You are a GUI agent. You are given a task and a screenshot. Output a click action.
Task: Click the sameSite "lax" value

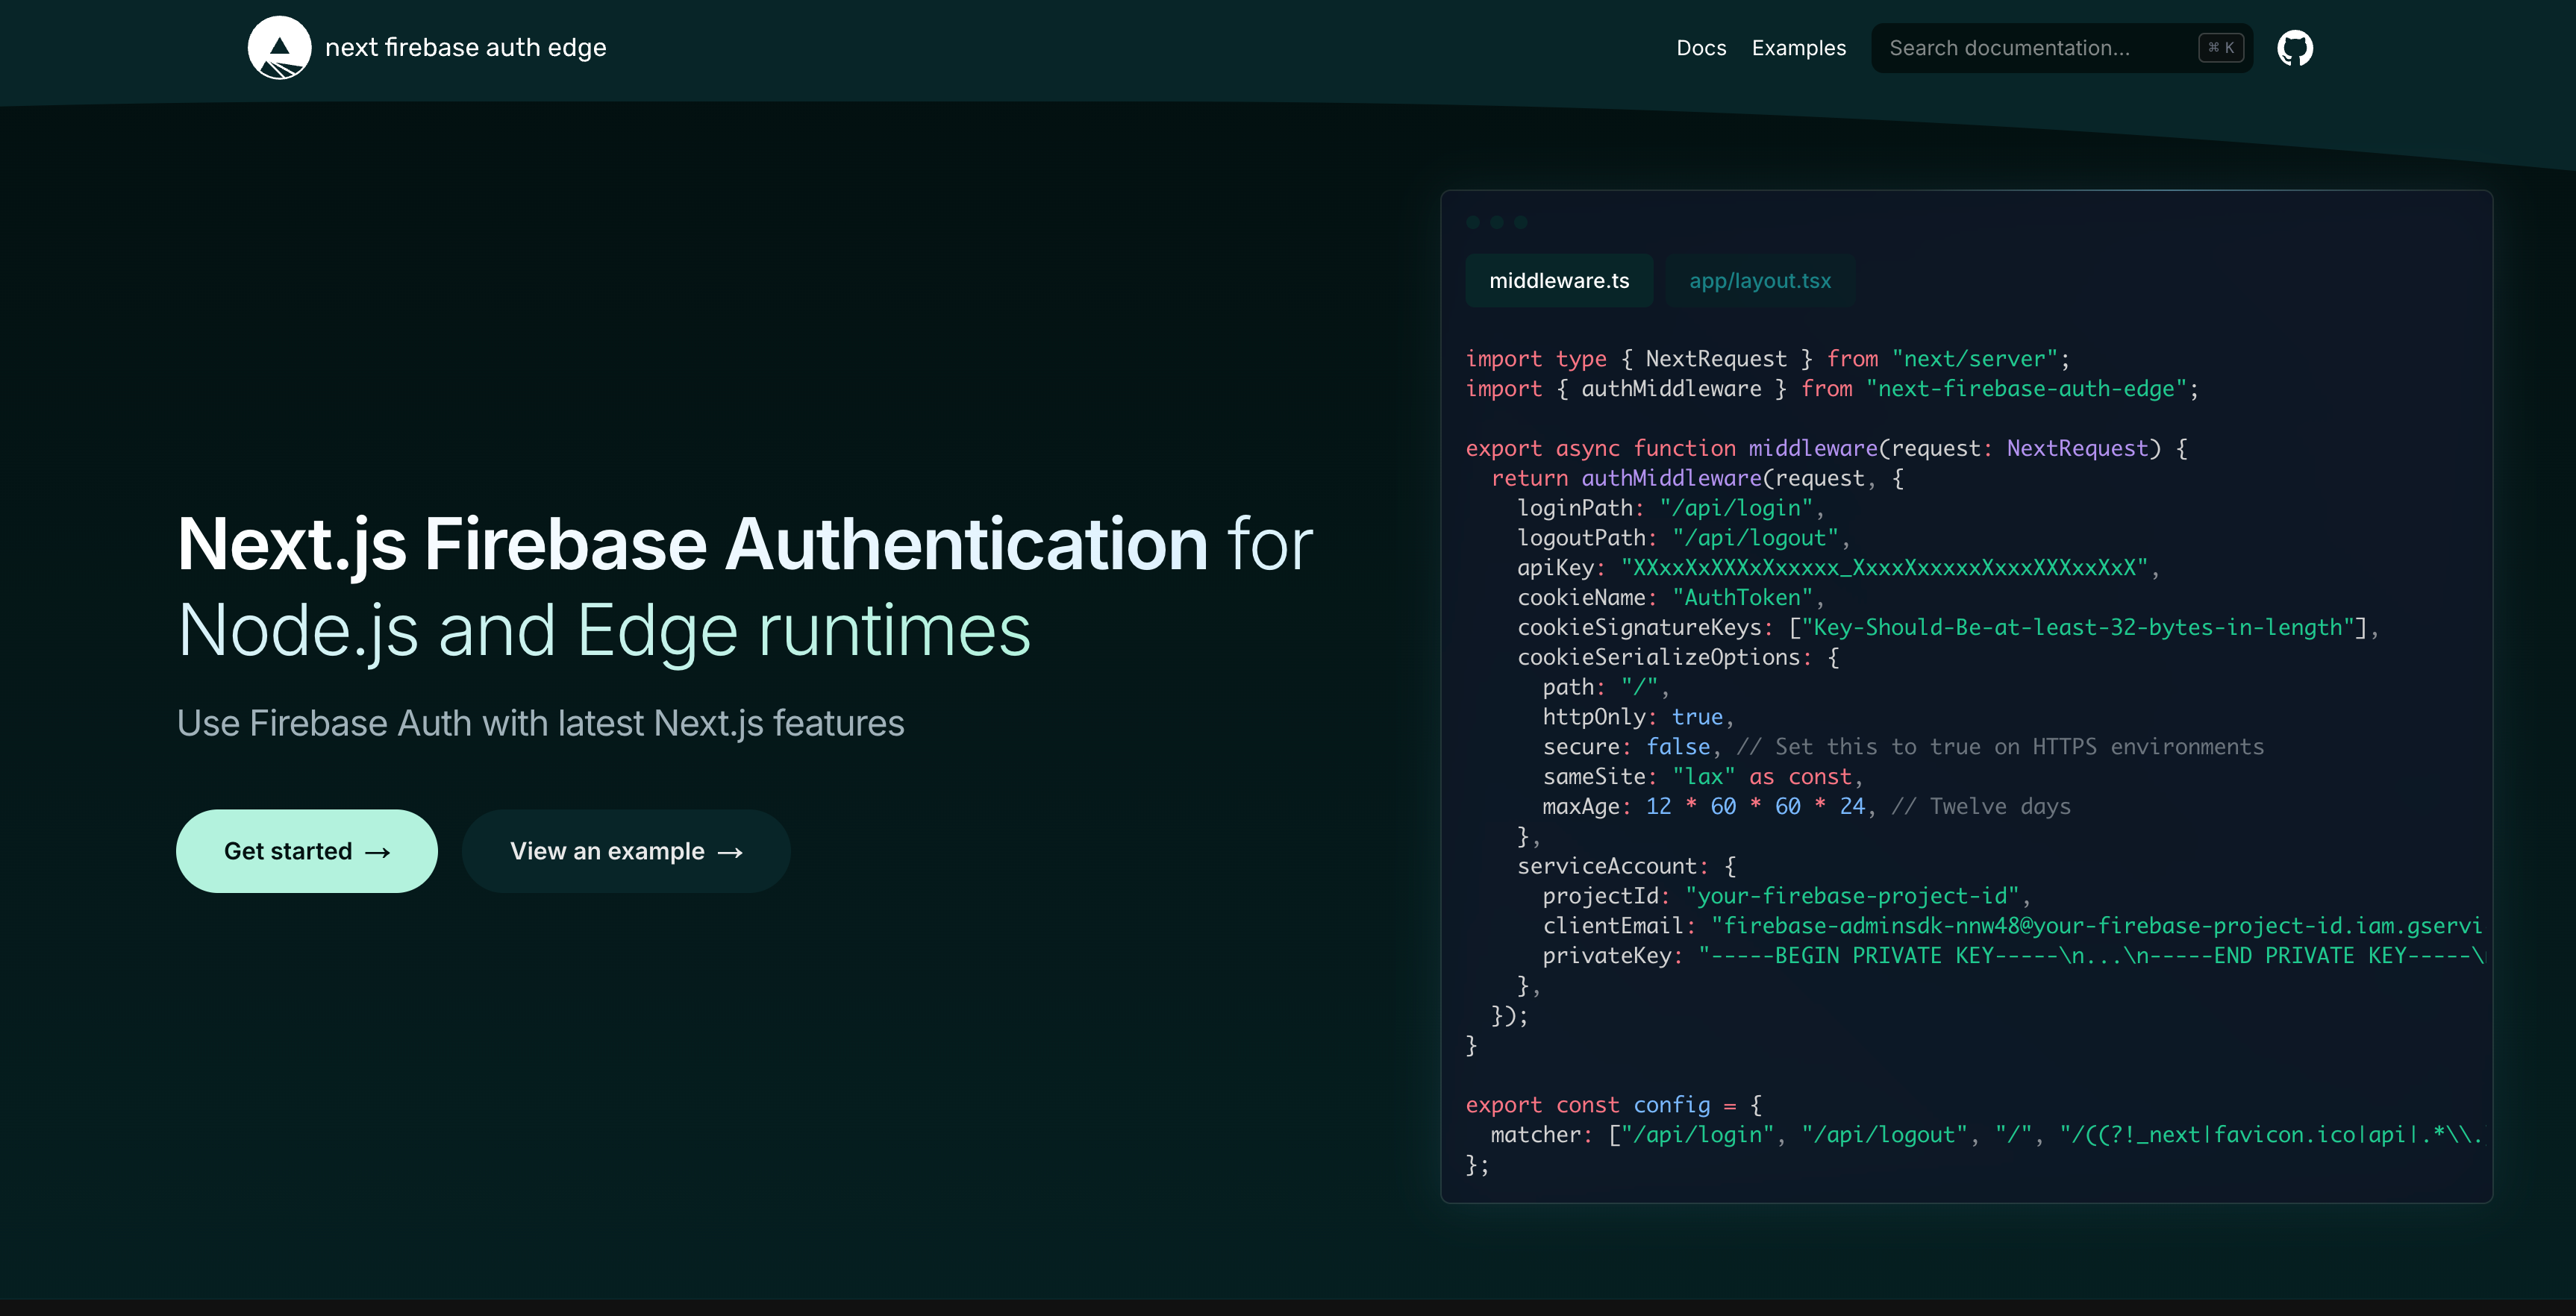click(1703, 777)
